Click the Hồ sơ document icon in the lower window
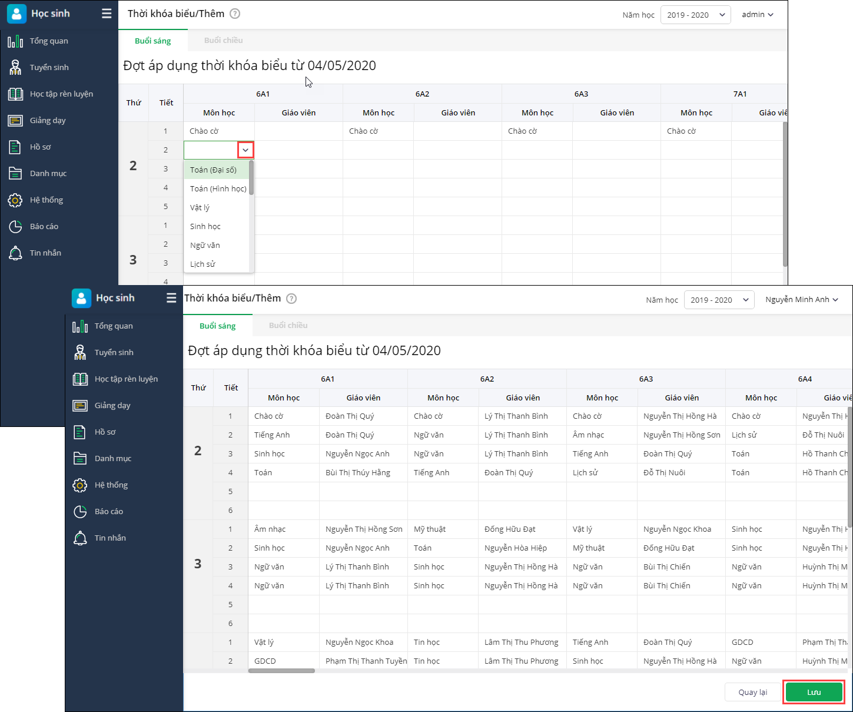This screenshot has width=853, height=712. pos(80,432)
